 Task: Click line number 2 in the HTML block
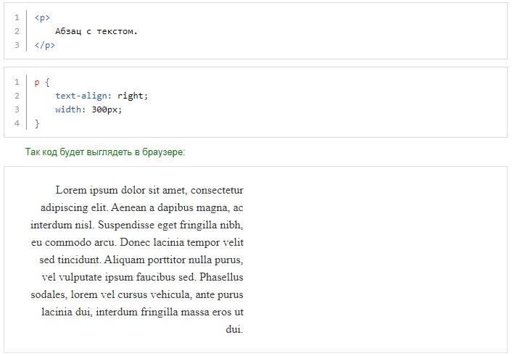tap(17, 31)
